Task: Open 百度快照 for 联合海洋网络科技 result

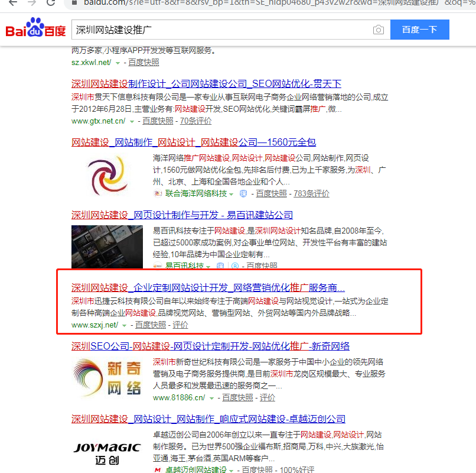Action: tap(272, 193)
